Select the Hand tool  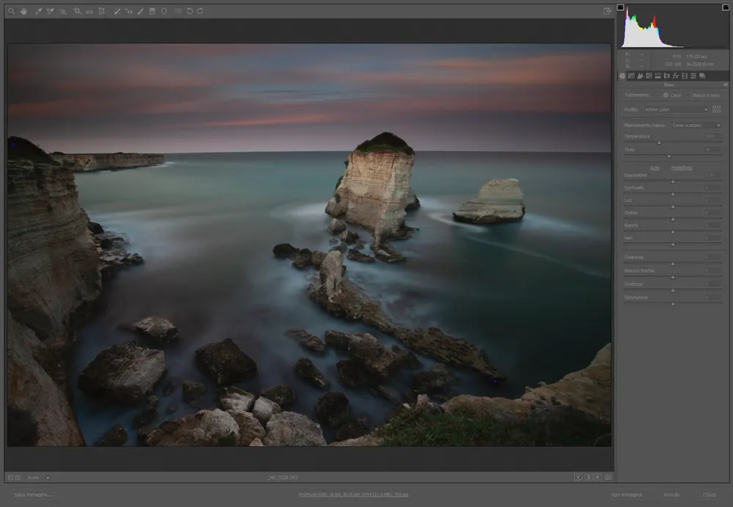click(x=24, y=10)
